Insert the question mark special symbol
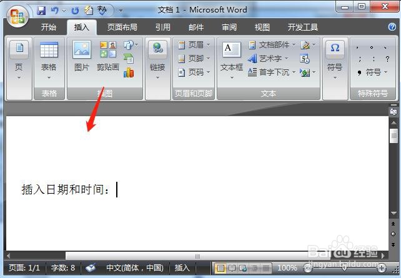This screenshot has width=401, height=278. (387, 59)
